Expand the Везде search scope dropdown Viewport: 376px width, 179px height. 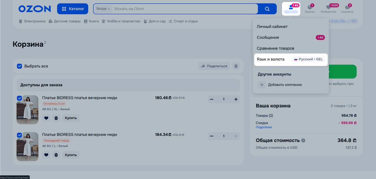click(x=103, y=9)
